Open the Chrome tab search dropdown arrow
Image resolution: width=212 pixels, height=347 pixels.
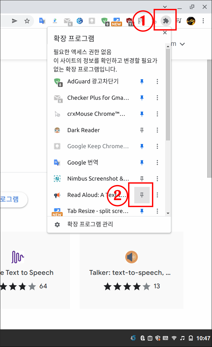click(165, 7)
